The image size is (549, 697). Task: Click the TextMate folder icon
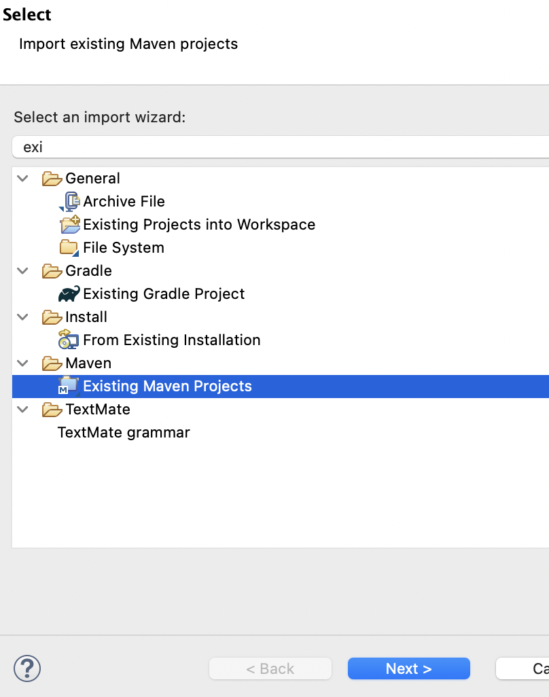click(52, 410)
